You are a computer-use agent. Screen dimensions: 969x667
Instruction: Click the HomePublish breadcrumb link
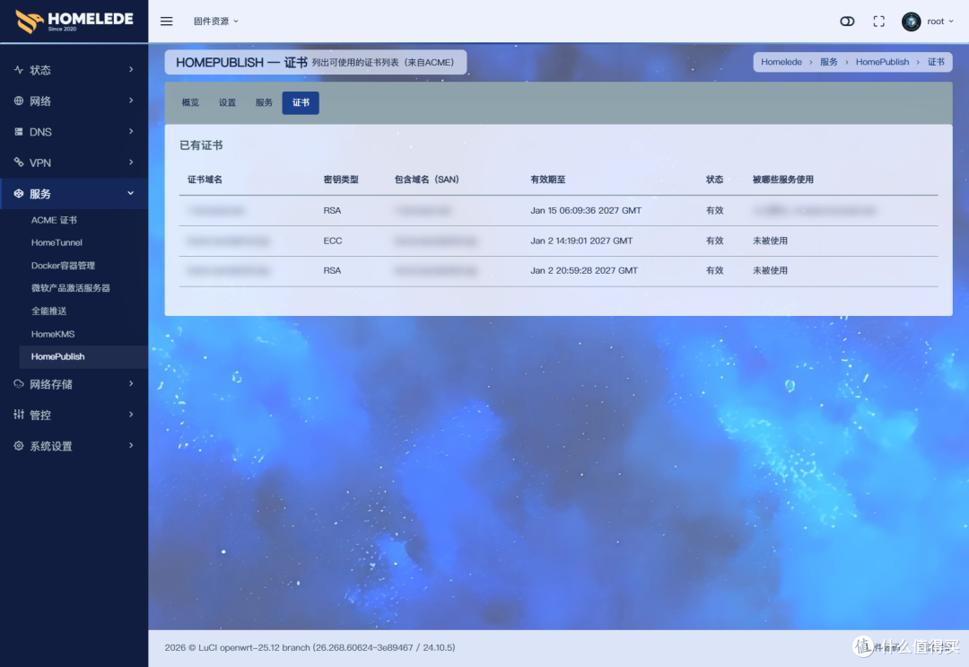(882, 62)
